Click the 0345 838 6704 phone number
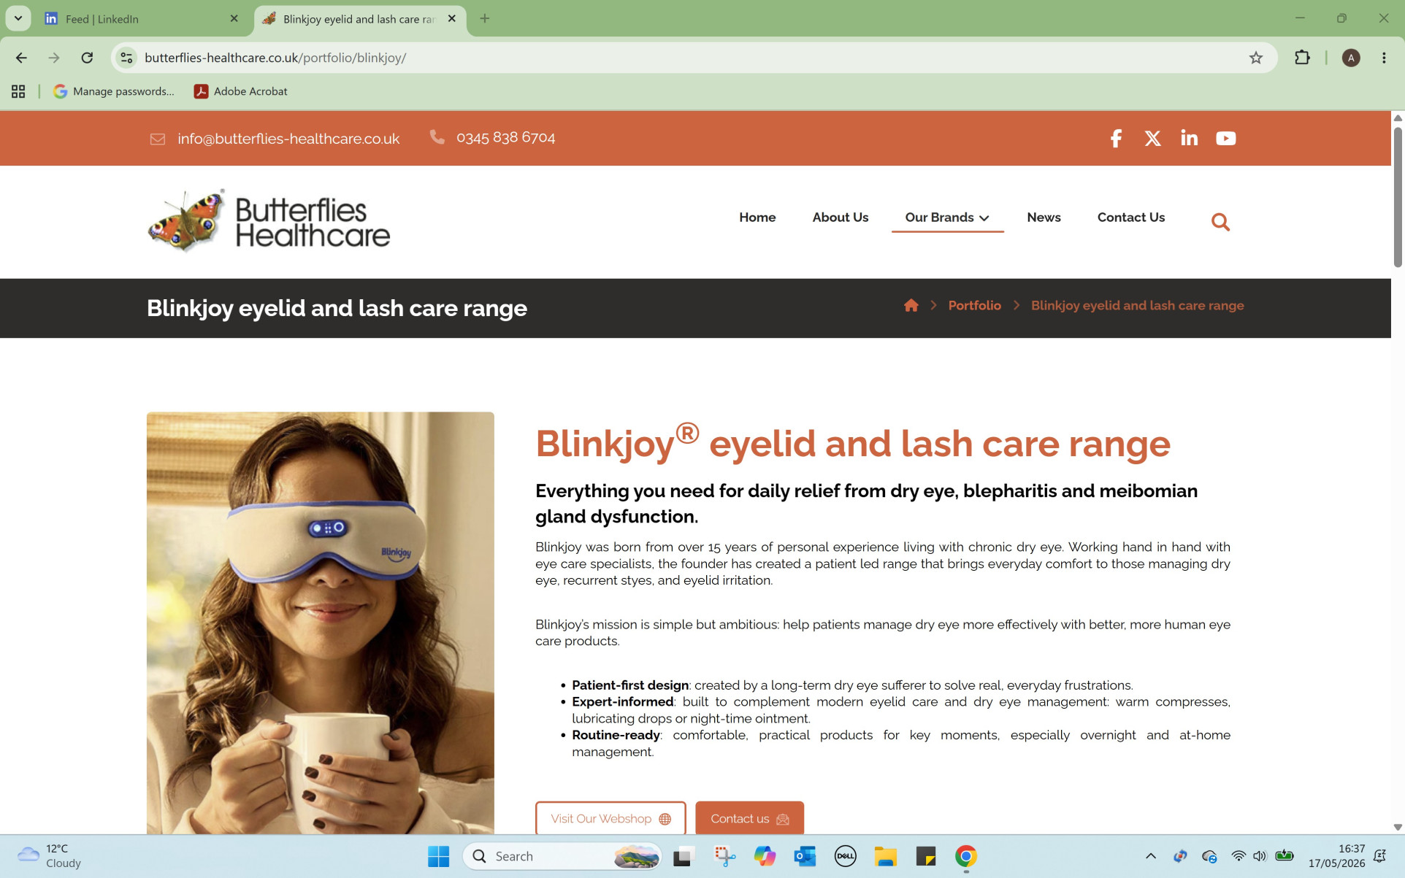The height and width of the screenshot is (878, 1405). coord(505,137)
